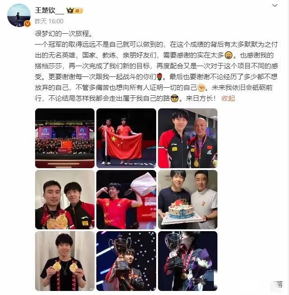Open the post options chevron menu

tap(275, 5)
